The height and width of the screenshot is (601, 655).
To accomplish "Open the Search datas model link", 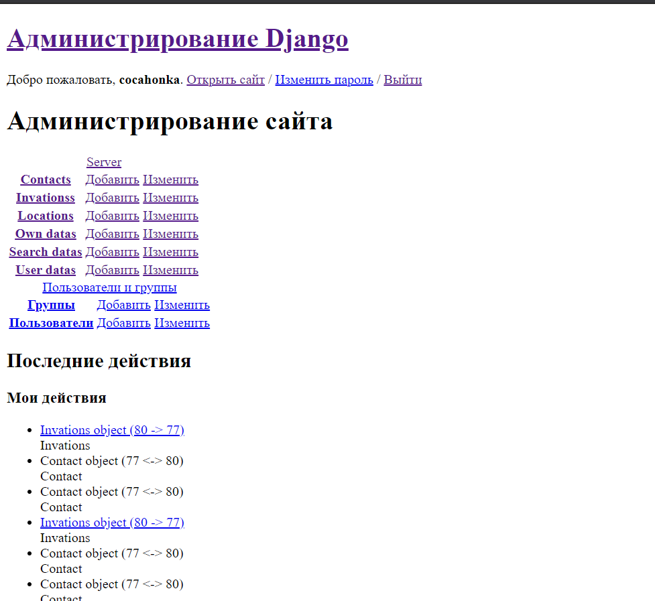I will point(46,252).
